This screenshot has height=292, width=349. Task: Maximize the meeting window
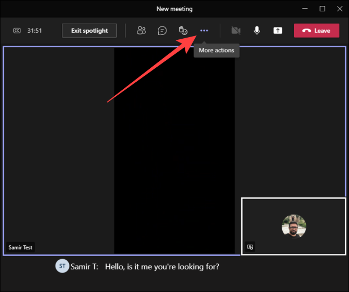coord(322,9)
